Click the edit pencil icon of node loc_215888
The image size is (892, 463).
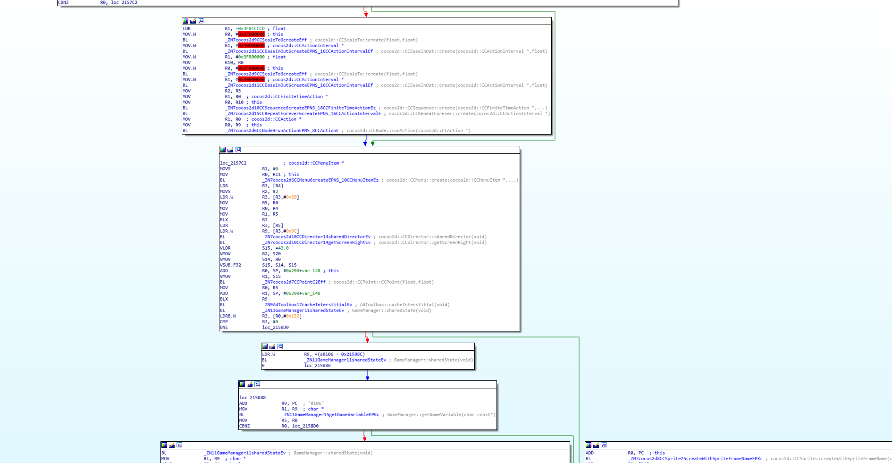tap(250, 384)
